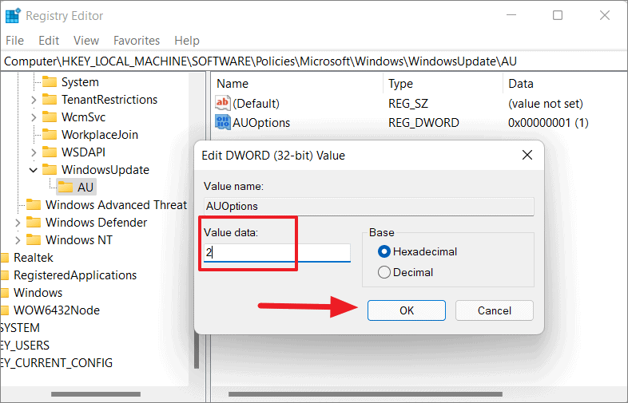The width and height of the screenshot is (628, 403).
Task: Click the AUOptions DWORD value icon
Action: pyautogui.click(x=223, y=122)
